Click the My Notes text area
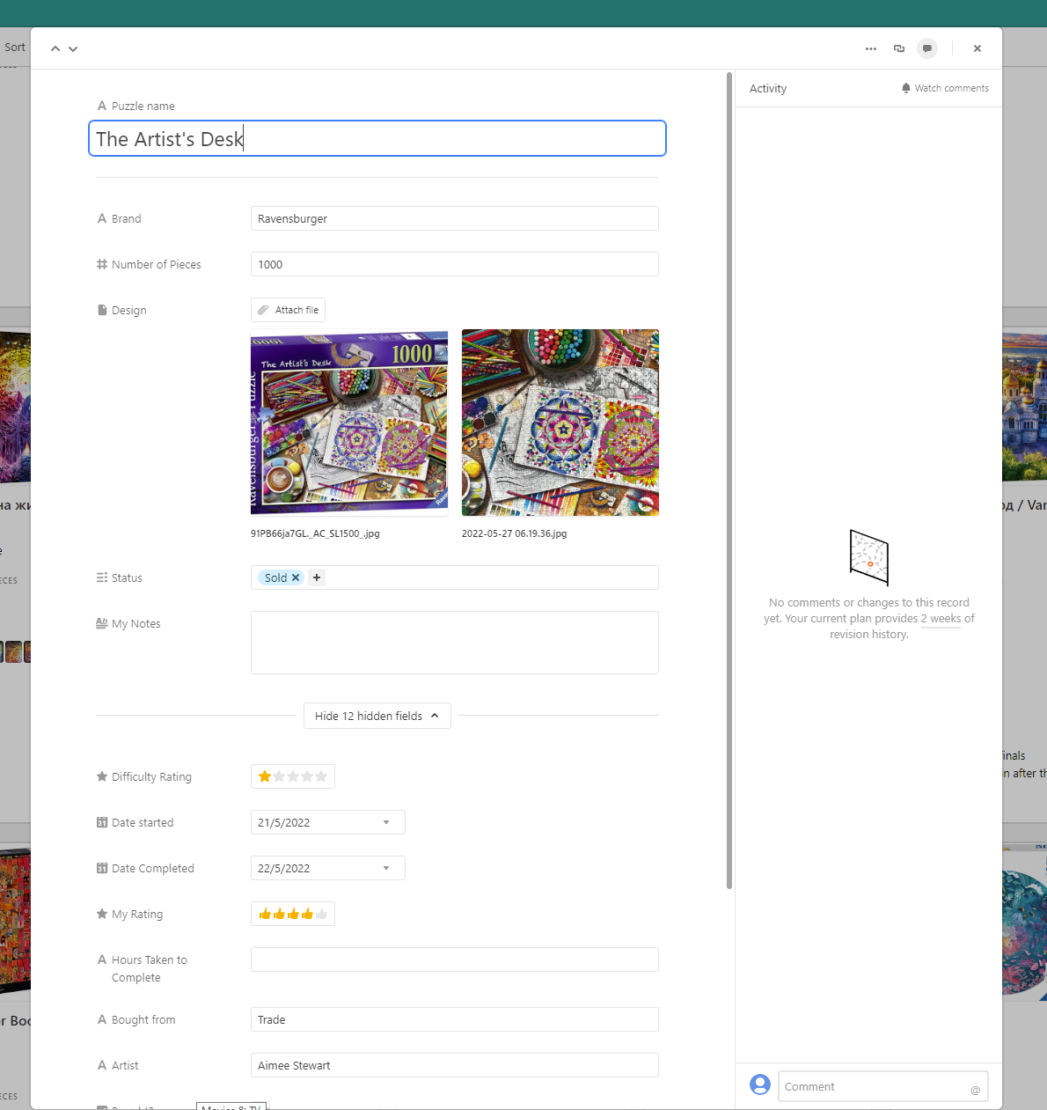This screenshot has width=1047, height=1110. click(x=455, y=643)
